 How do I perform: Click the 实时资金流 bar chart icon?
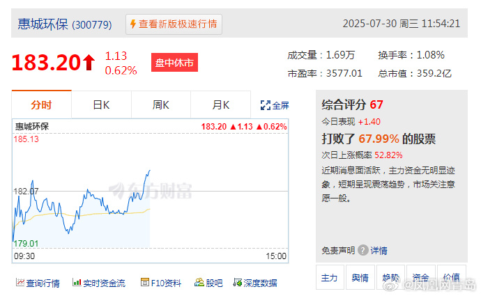click(x=77, y=282)
